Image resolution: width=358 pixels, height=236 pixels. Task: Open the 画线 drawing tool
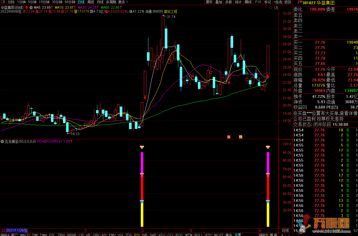click(248, 2)
